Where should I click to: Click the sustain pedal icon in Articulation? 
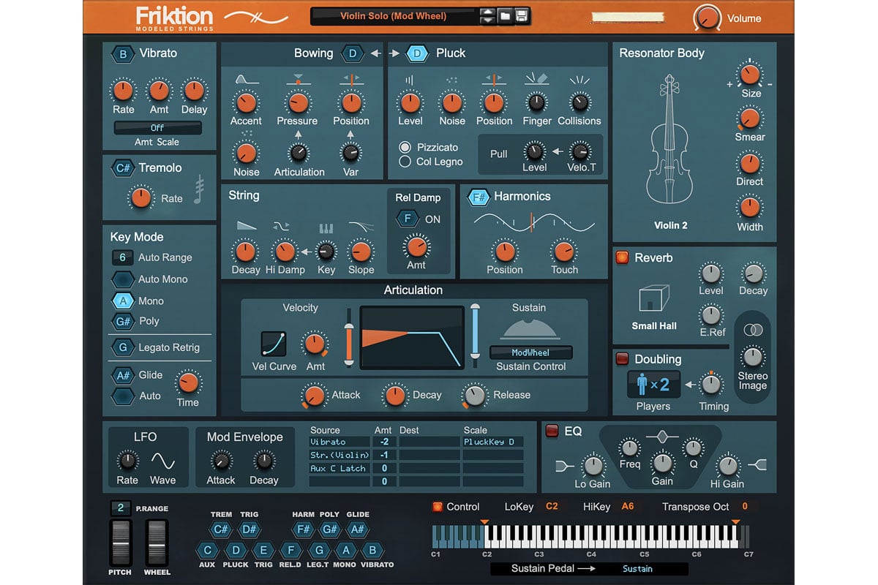click(x=531, y=329)
